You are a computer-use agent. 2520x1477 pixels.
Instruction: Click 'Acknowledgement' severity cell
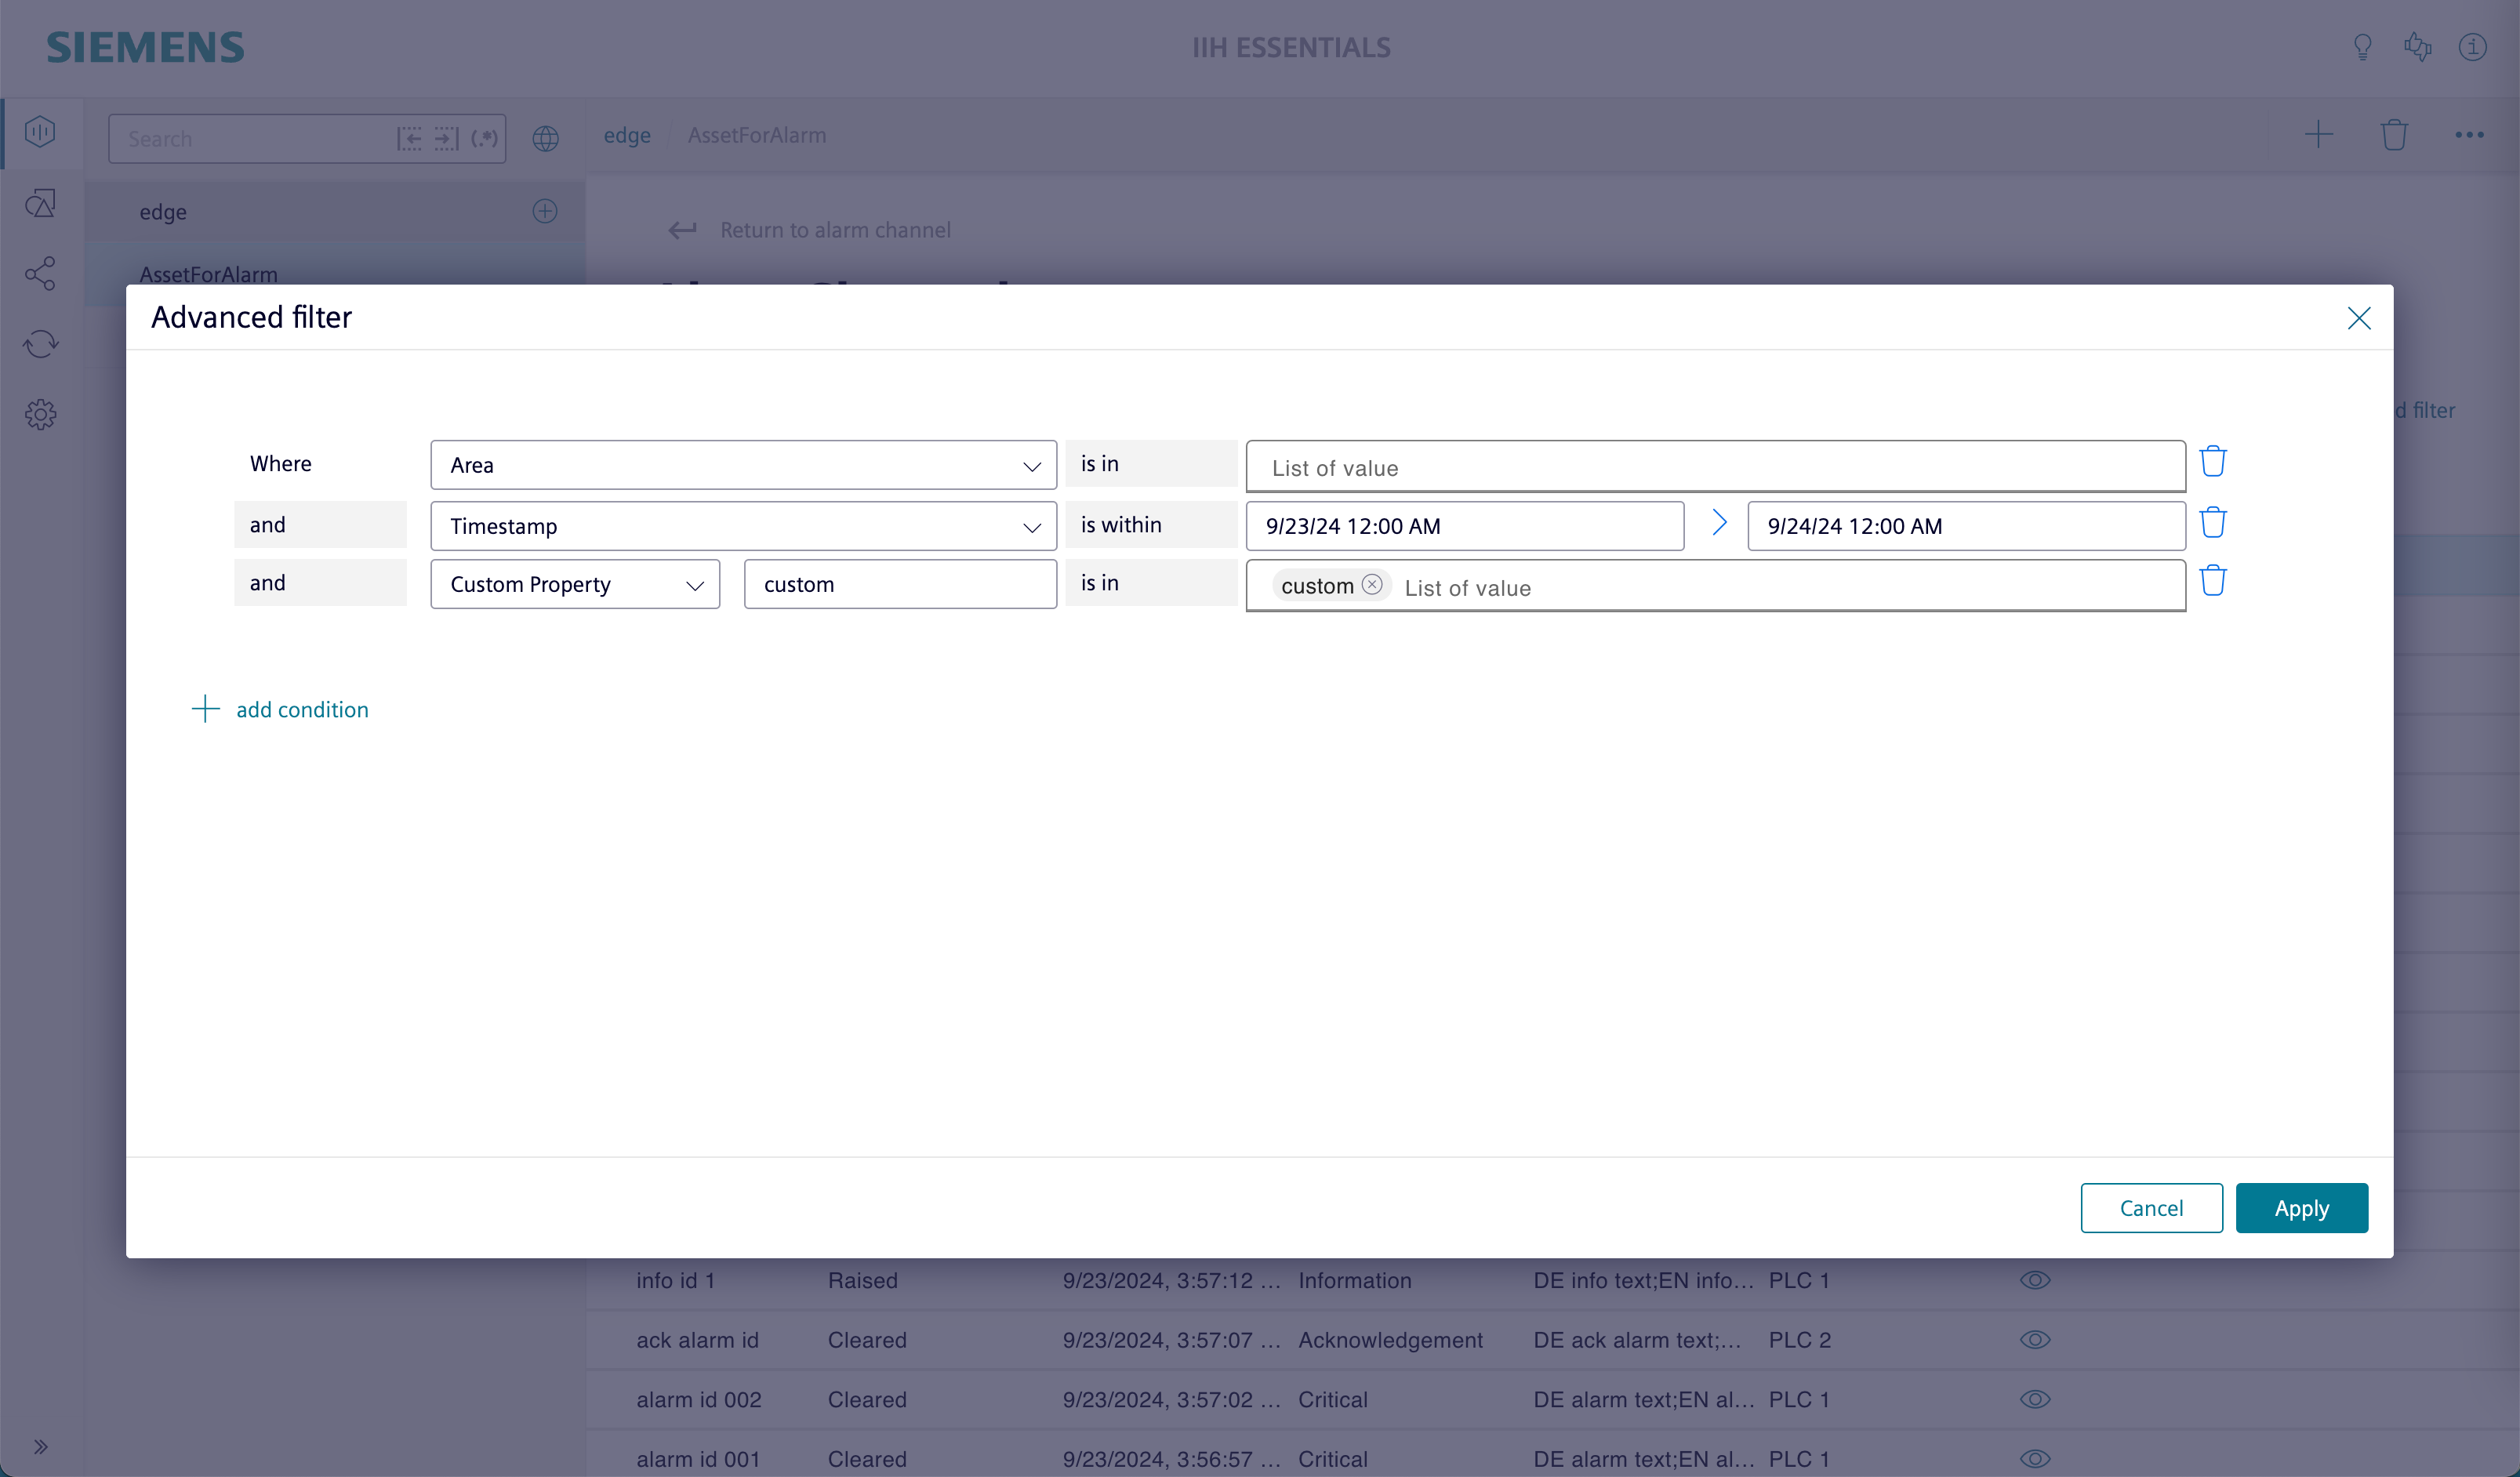pyautogui.click(x=1390, y=1340)
